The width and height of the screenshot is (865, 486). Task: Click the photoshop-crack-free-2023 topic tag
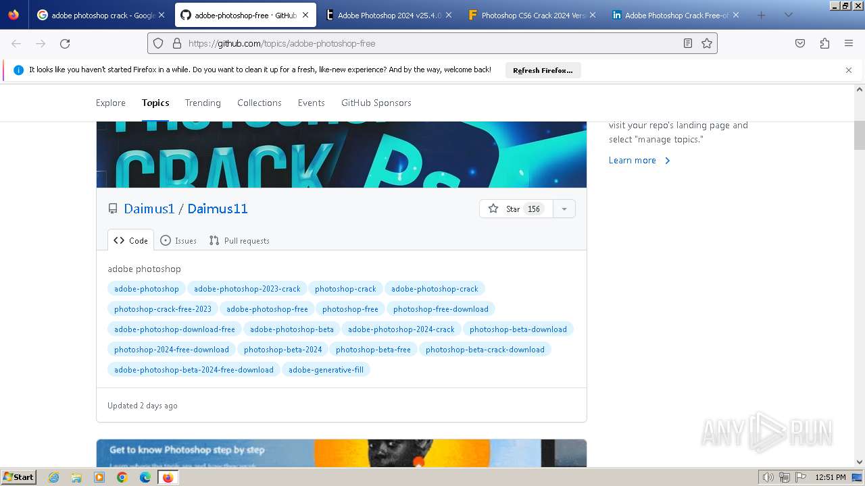pyautogui.click(x=163, y=309)
